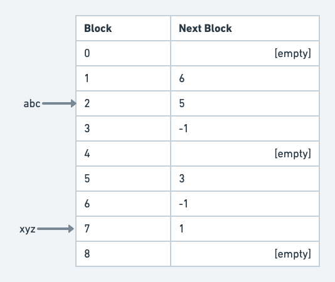335x282 pixels.
Task: Select block 0 cell
Action: [x=124, y=53]
